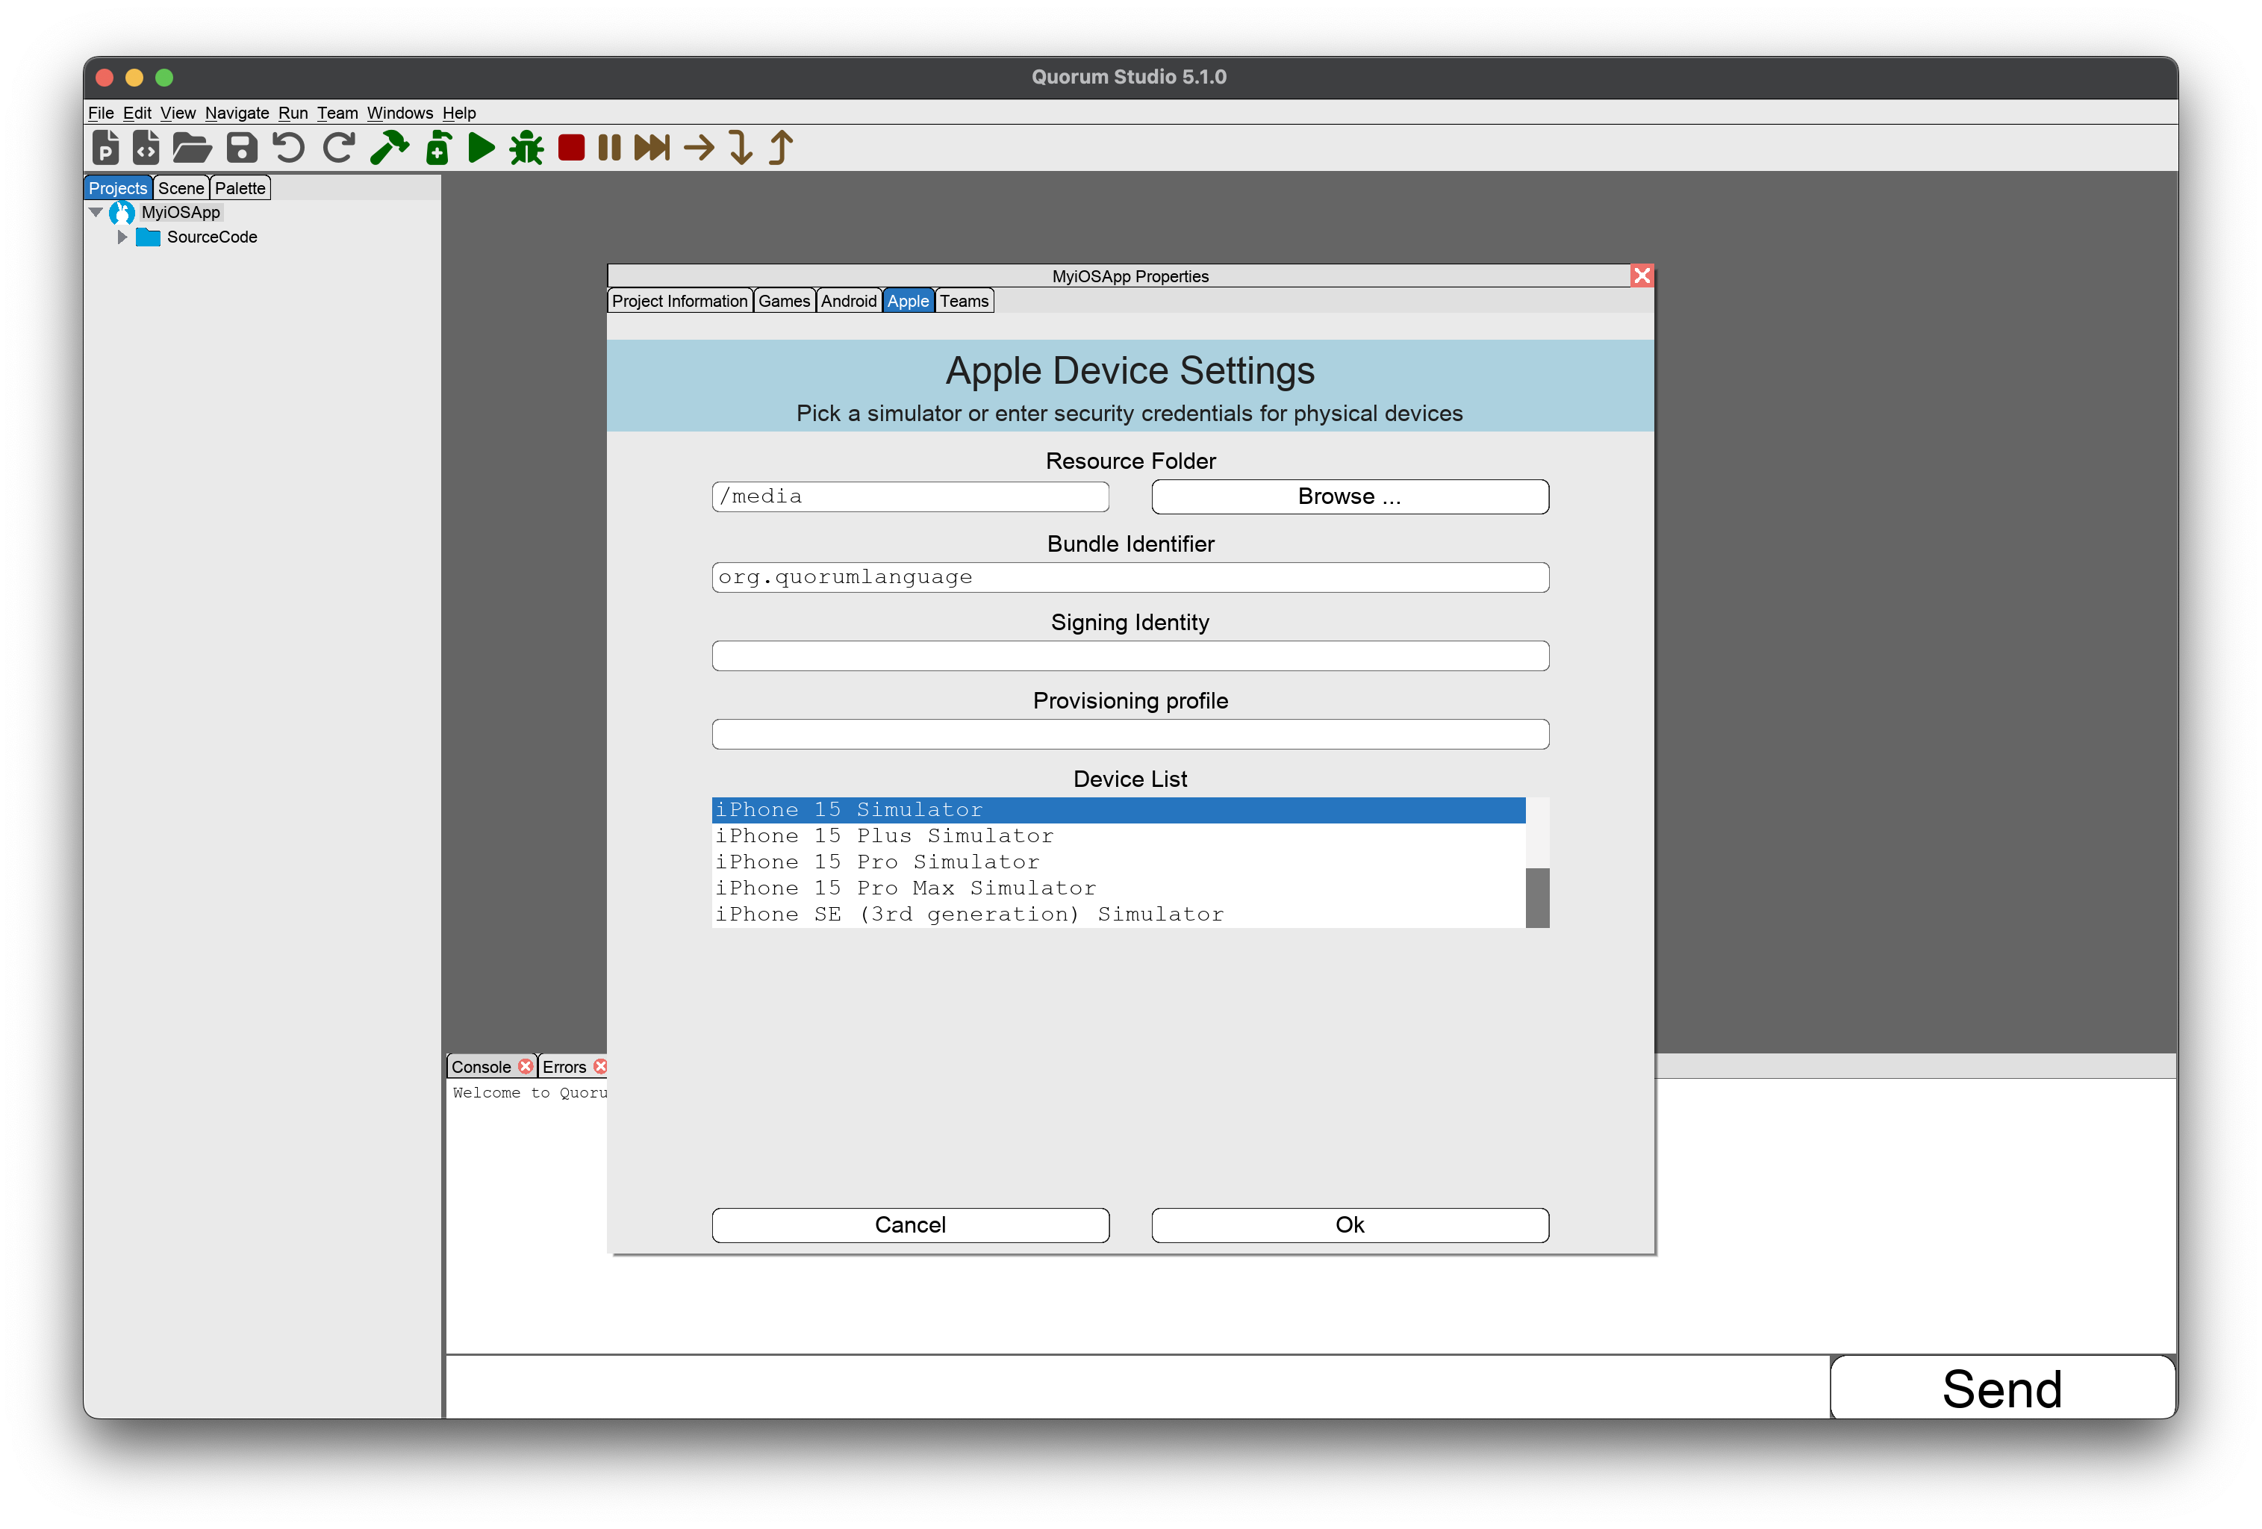Select iPhone 15 Simulator in Device List
This screenshot has width=2262, height=1529.
tap(1118, 810)
